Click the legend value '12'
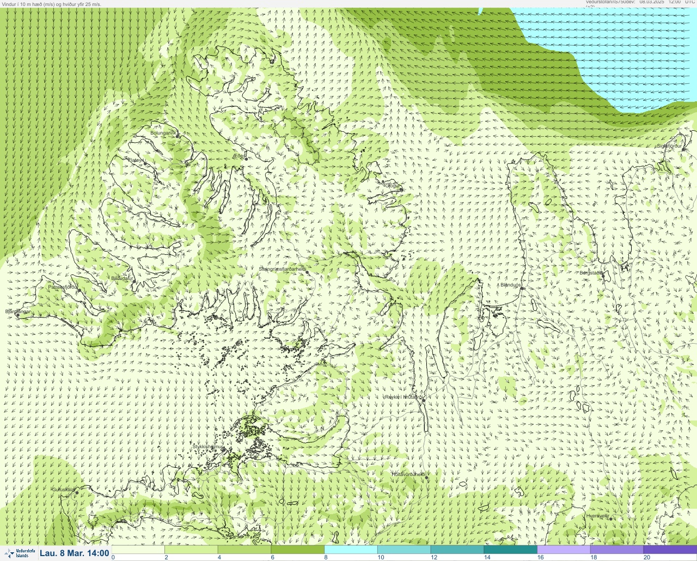Screen dimensions: 697x561 (x=433, y=557)
